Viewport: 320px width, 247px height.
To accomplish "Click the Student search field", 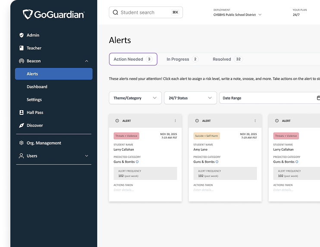I will (x=146, y=12).
